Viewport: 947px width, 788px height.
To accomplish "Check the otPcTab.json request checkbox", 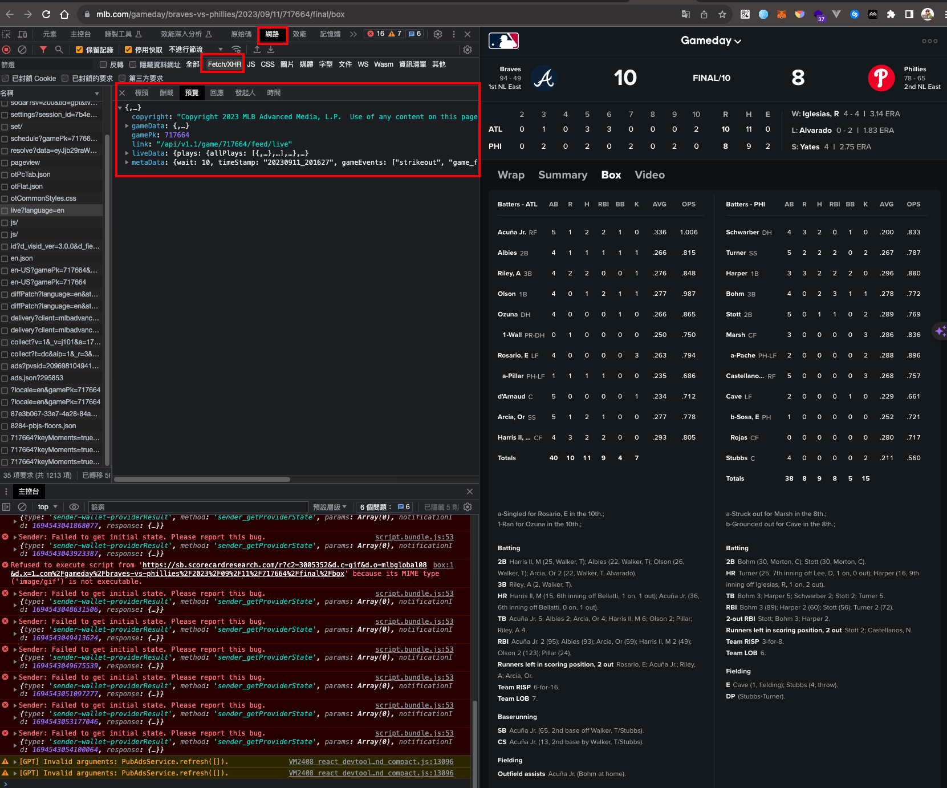I will (x=5, y=174).
